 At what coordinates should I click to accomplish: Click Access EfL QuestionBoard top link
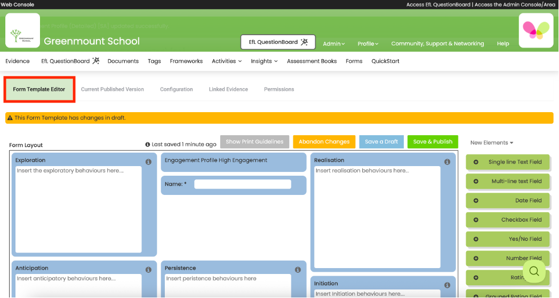point(438,5)
